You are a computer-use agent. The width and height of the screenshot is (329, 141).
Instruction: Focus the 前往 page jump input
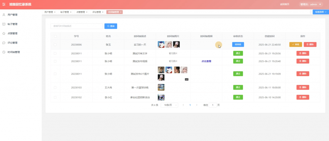coord(213,105)
